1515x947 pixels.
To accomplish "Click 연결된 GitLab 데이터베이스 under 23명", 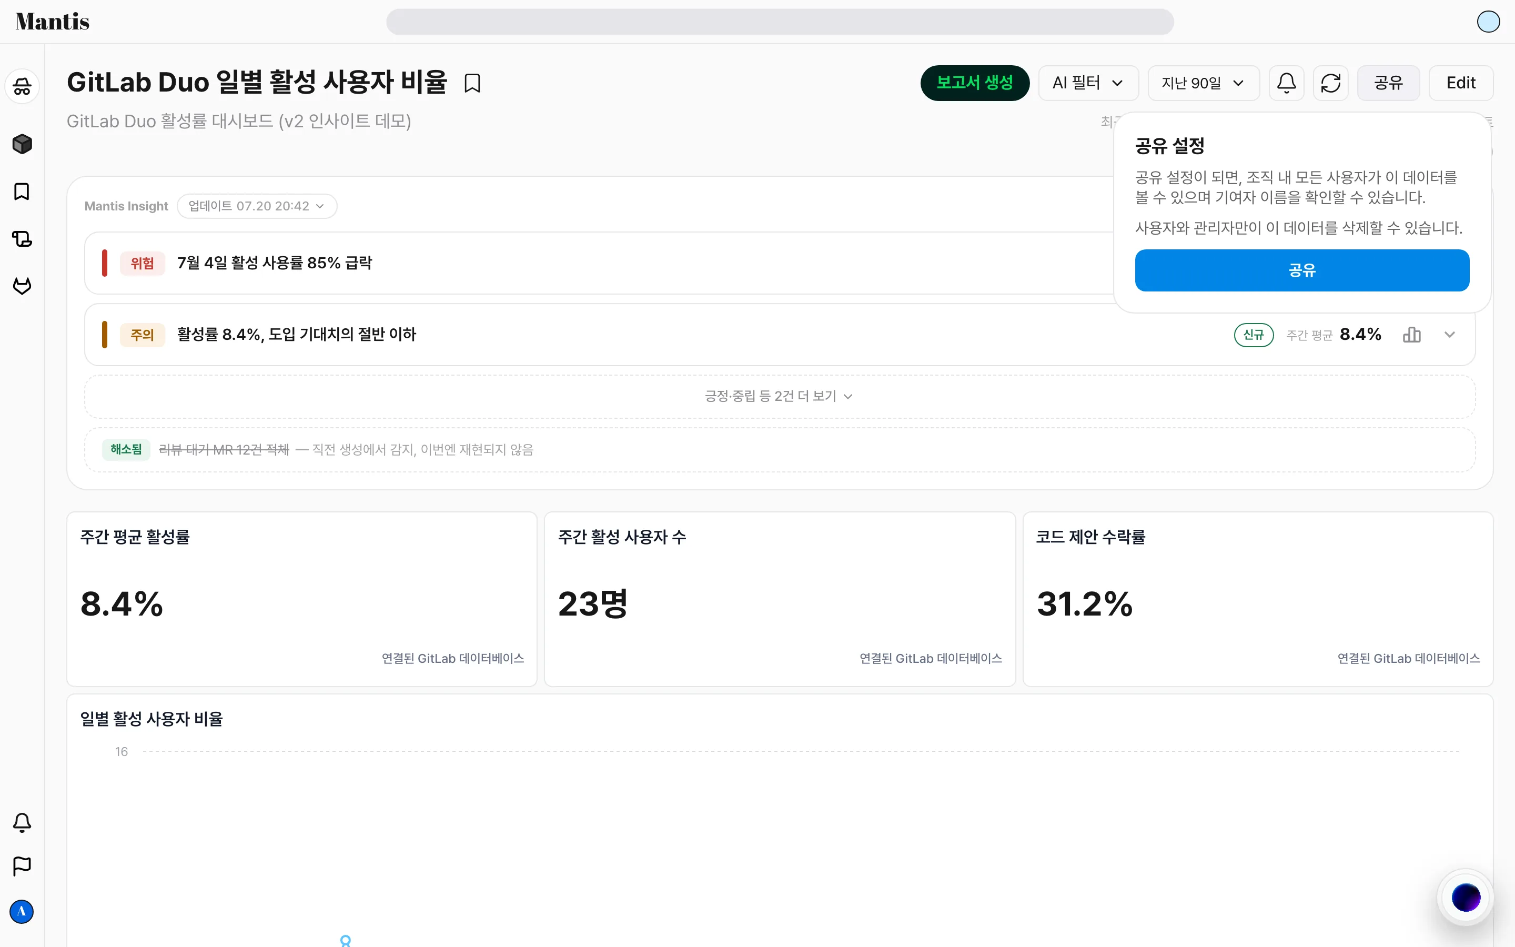I will (930, 658).
